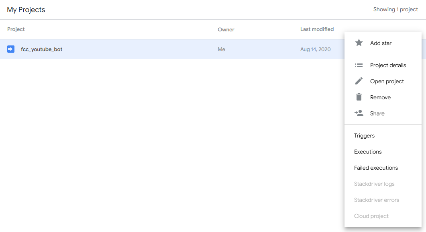Click the Project column header

(16, 29)
